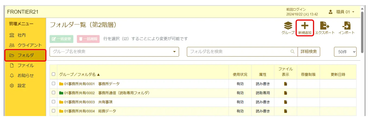Open the 50件 page size dropdown
The height and width of the screenshot is (122, 370).
coord(345,52)
